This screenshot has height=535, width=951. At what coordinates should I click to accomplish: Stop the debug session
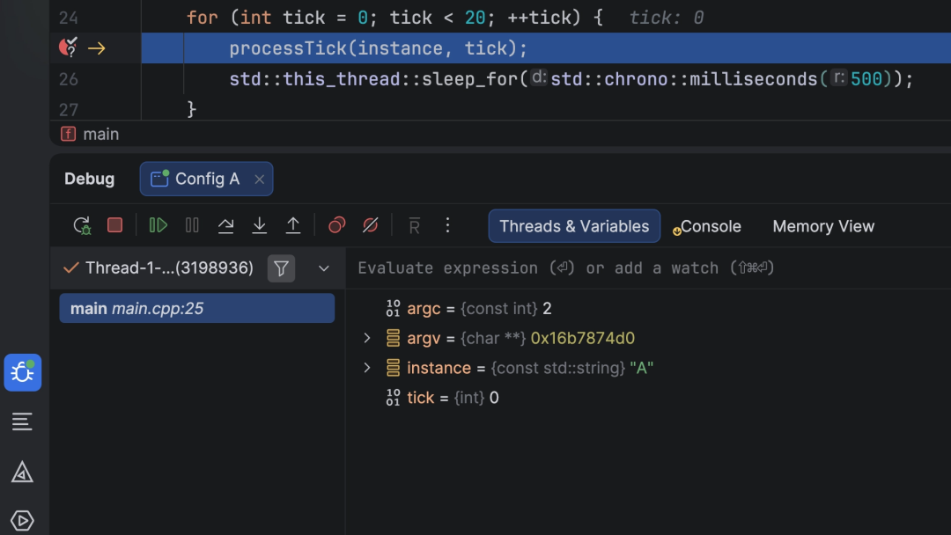pos(114,225)
